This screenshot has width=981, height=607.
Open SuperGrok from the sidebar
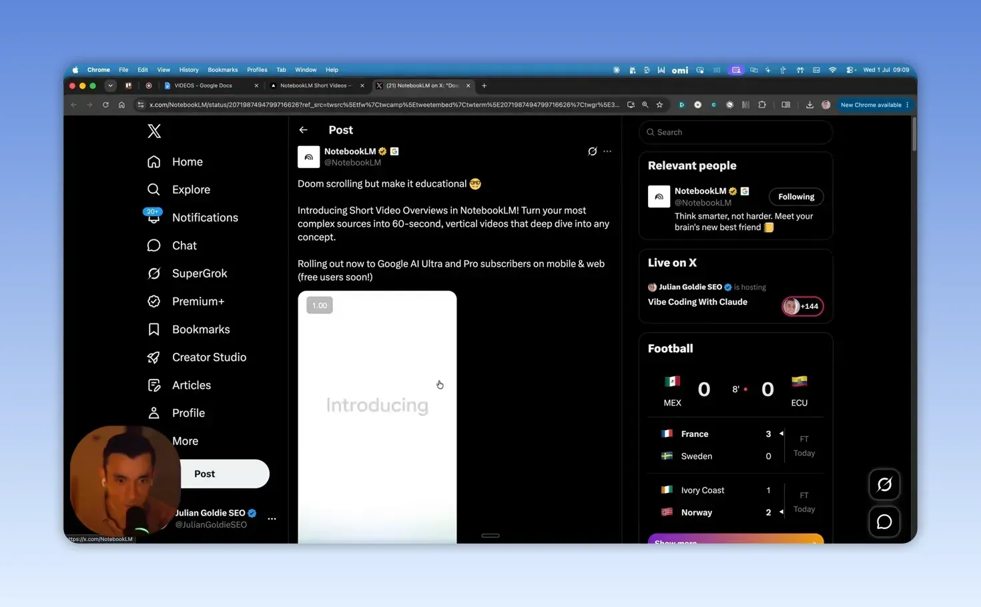[x=187, y=273]
